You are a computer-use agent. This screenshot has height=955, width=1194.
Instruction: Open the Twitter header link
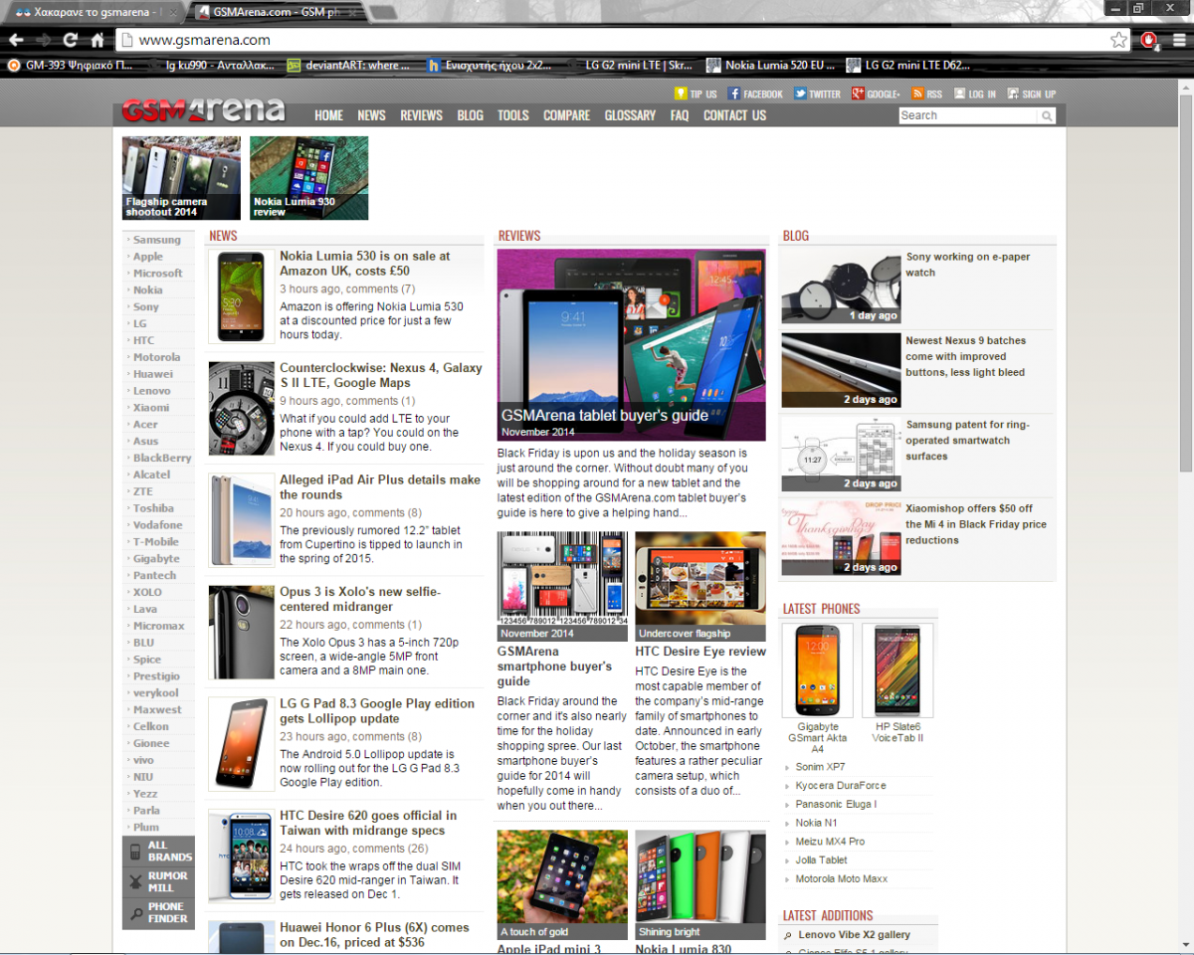point(817,94)
